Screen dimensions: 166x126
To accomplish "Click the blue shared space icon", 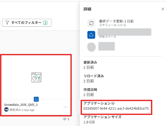I will [x=91, y=35].
